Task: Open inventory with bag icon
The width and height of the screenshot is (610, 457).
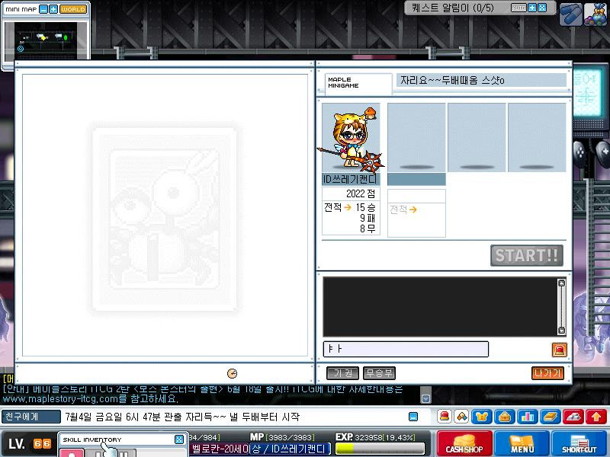Action: tap(505, 417)
